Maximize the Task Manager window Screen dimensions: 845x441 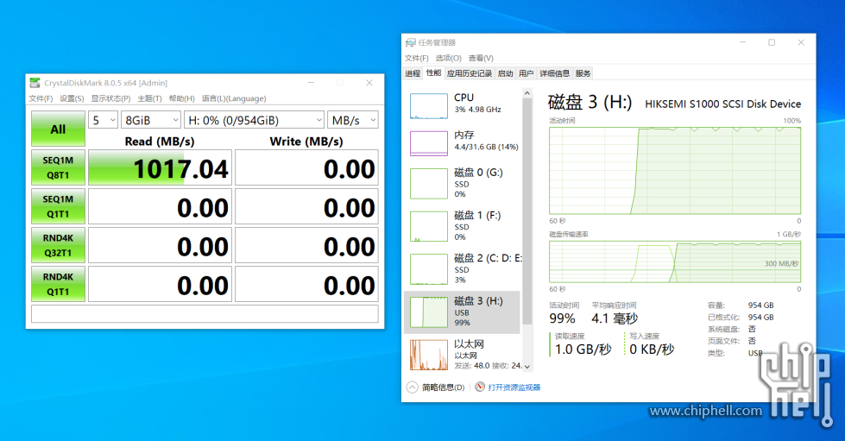[772, 42]
